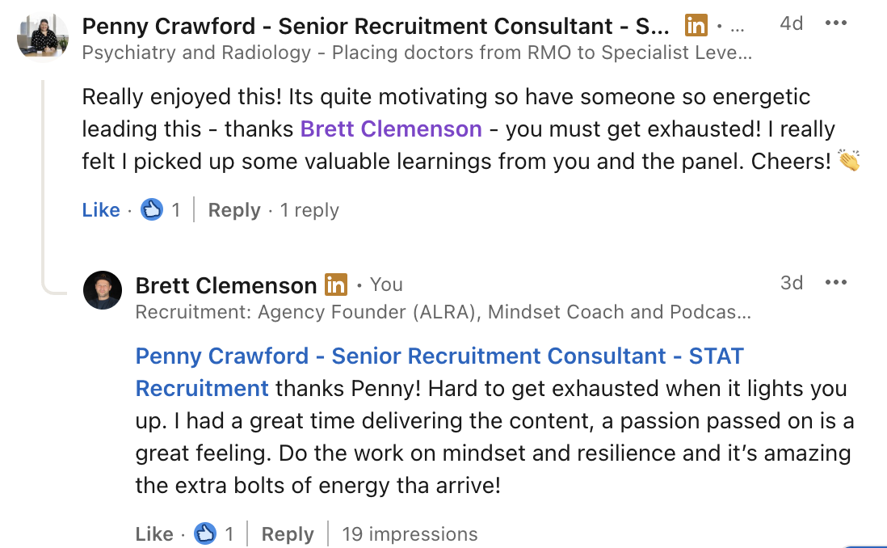Open Brett Clemenson's profile avatar
887x548 pixels.
(x=103, y=290)
